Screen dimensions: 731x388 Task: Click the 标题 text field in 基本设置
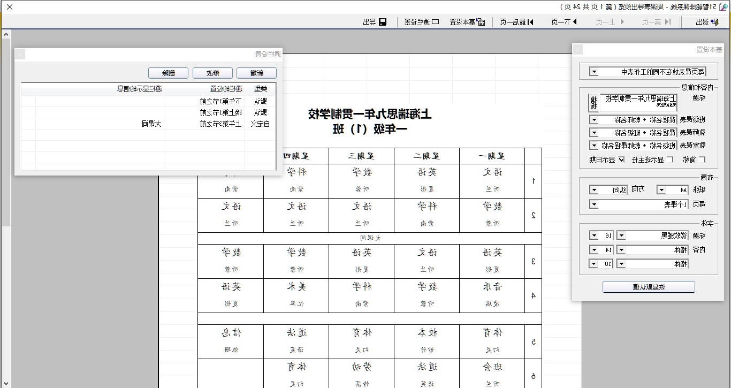[638, 102]
